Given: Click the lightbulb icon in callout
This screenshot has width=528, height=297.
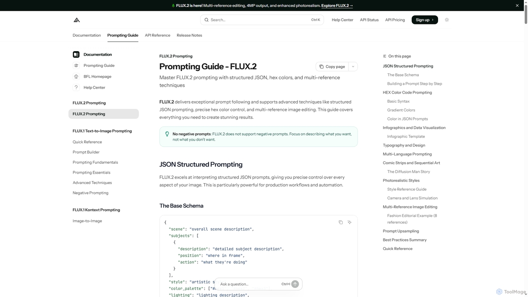Looking at the screenshot, I should [167, 134].
